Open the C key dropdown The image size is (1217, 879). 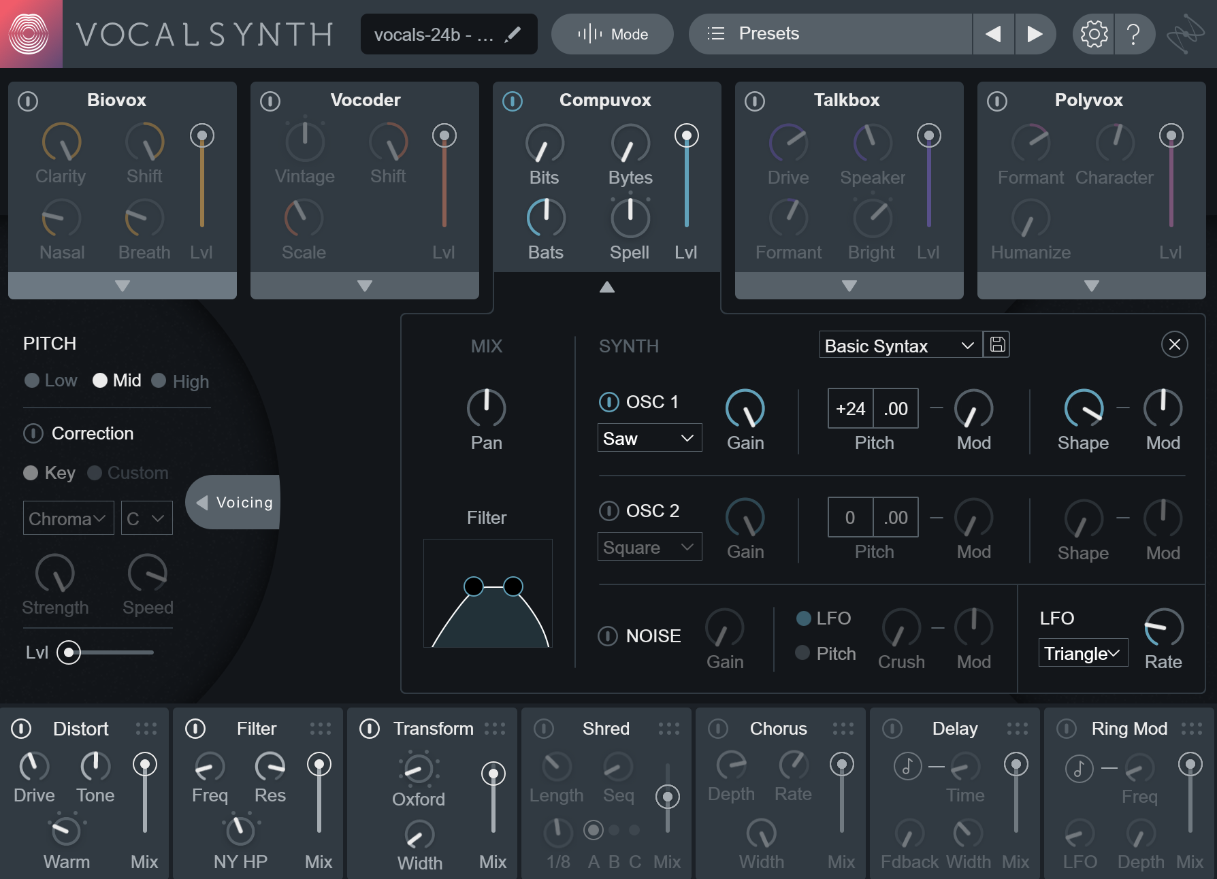click(146, 518)
